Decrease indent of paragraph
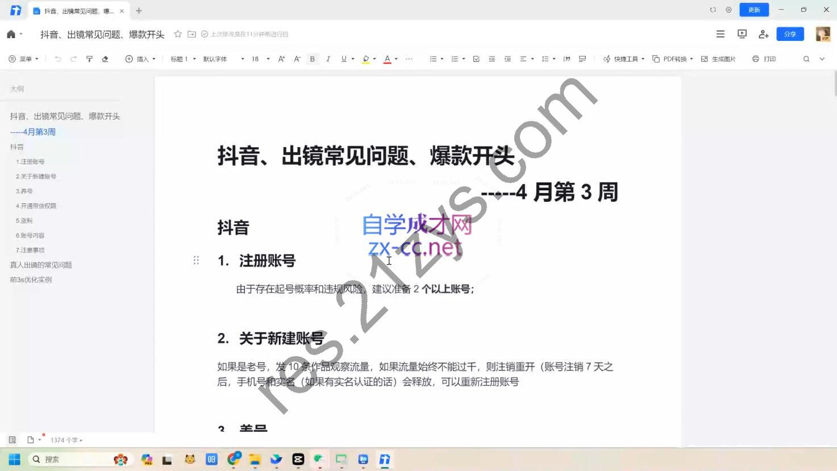This screenshot has height=471, width=837. (x=492, y=59)
